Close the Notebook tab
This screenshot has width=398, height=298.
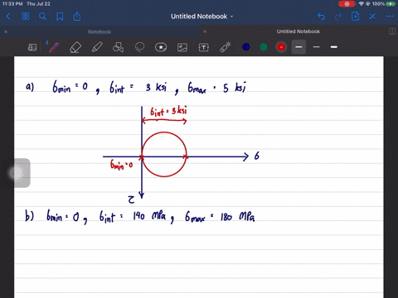tap(6, 31)
